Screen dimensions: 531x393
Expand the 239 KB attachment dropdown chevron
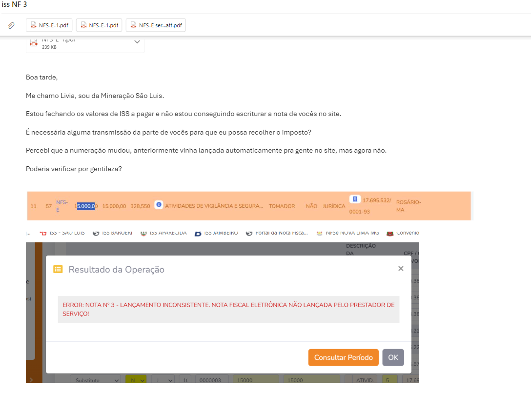tap(137, 42)
